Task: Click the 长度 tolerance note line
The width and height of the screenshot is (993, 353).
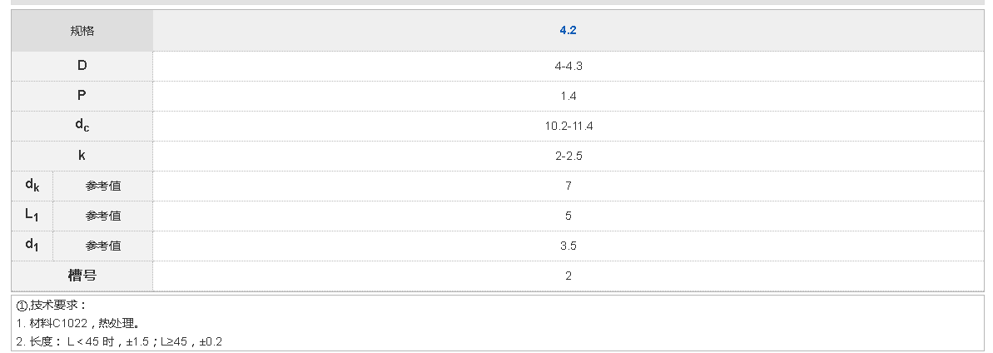Action: click(119, 341)
